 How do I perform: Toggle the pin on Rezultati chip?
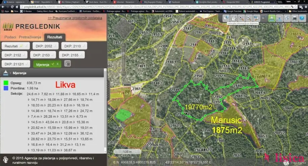click(22, 46)
